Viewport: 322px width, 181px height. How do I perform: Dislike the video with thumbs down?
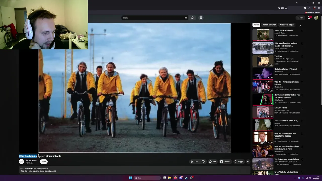(x=203, y=162)
